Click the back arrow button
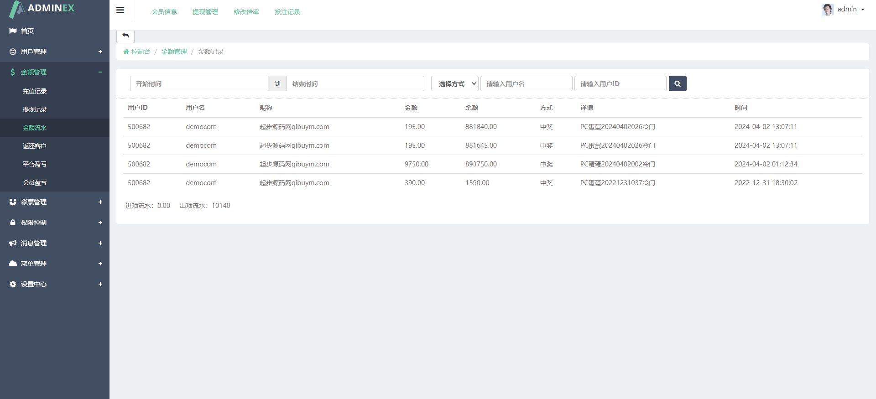This screenshot has width=876, height=399. pos(125,36)
